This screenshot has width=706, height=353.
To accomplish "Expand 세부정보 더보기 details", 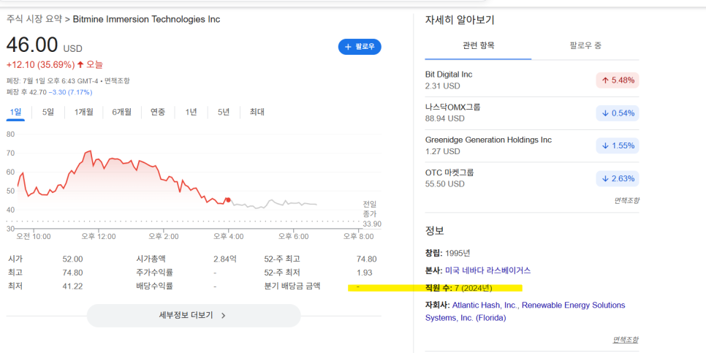I will click(194, 316).
